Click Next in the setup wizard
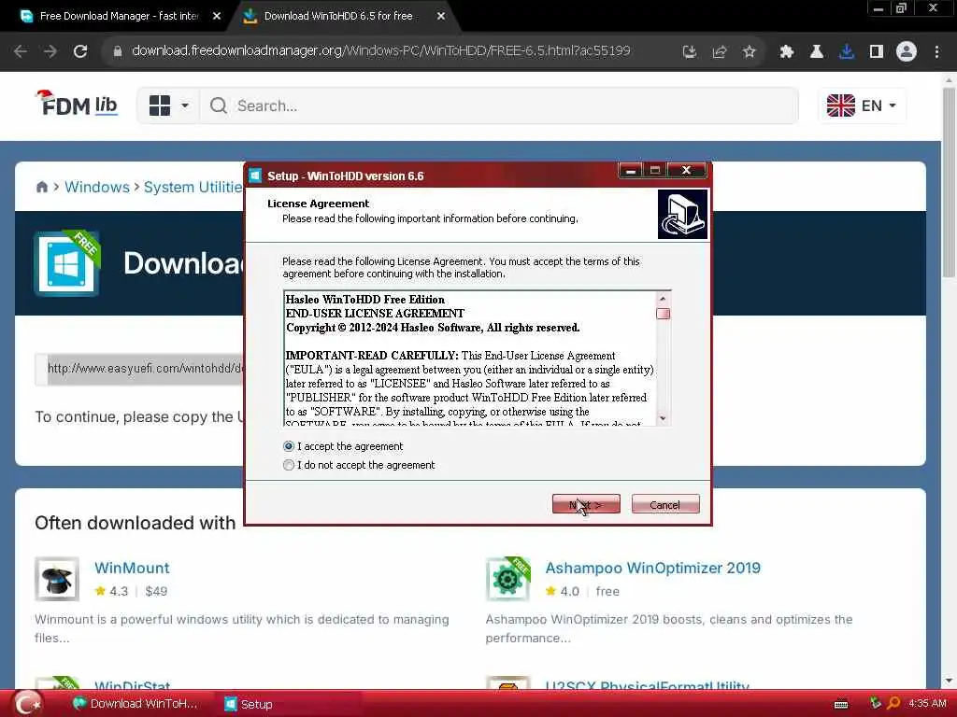This screenshot has height=717, width=957. (x=586, y=504)
